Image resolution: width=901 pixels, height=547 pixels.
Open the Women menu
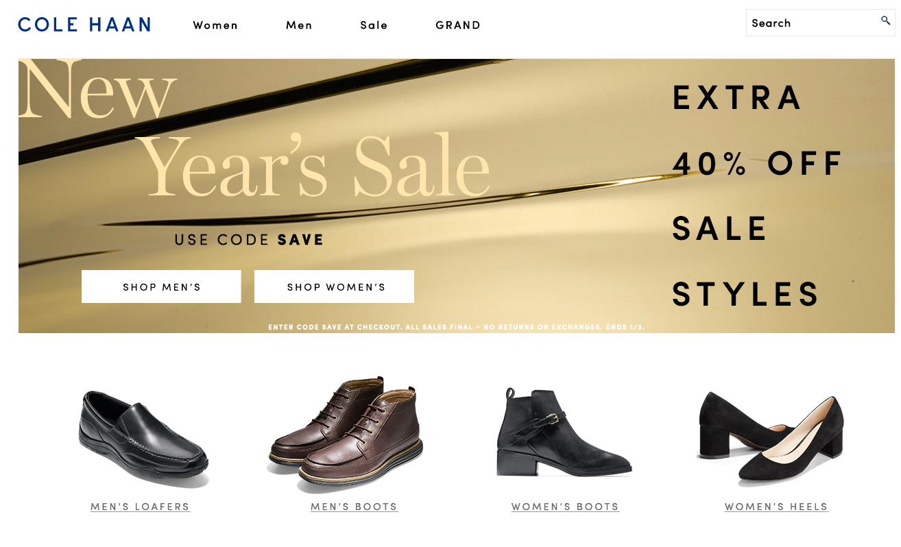click(215, 25)
